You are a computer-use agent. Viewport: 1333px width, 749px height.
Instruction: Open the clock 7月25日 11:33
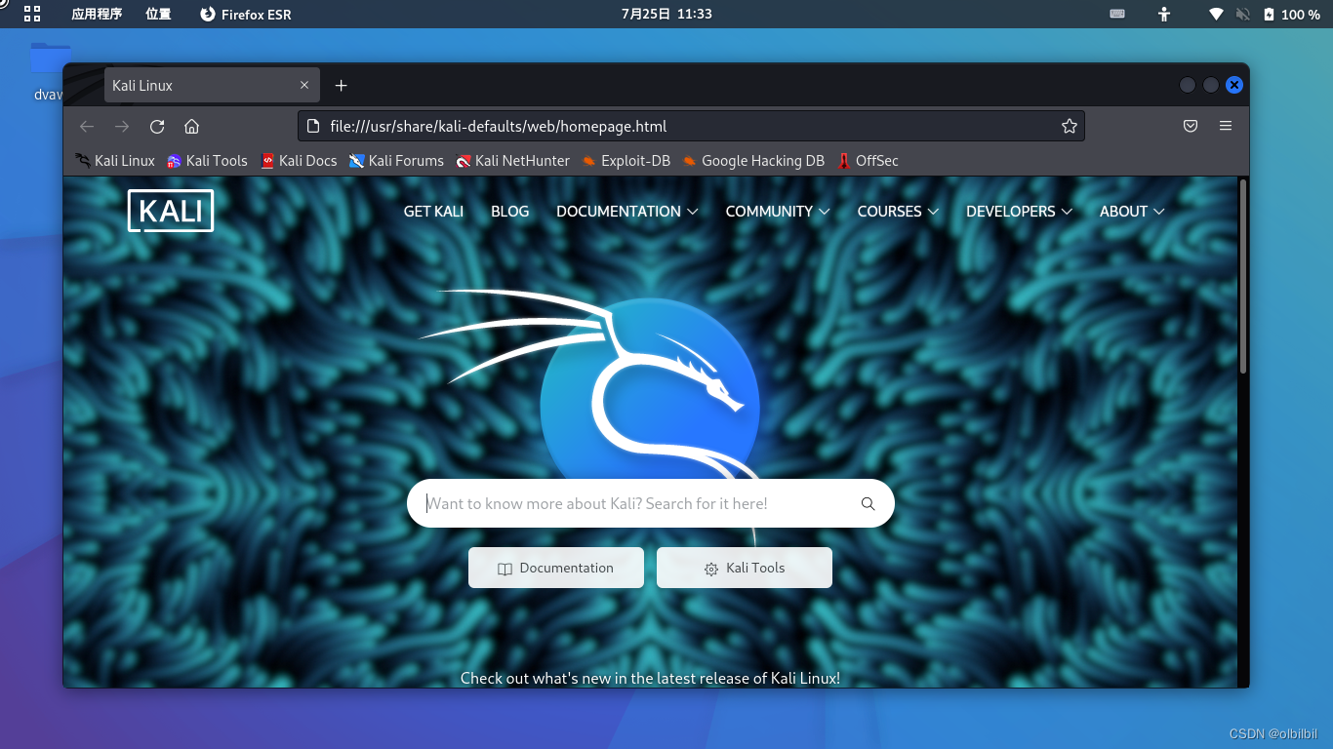(x=666, y=14)
